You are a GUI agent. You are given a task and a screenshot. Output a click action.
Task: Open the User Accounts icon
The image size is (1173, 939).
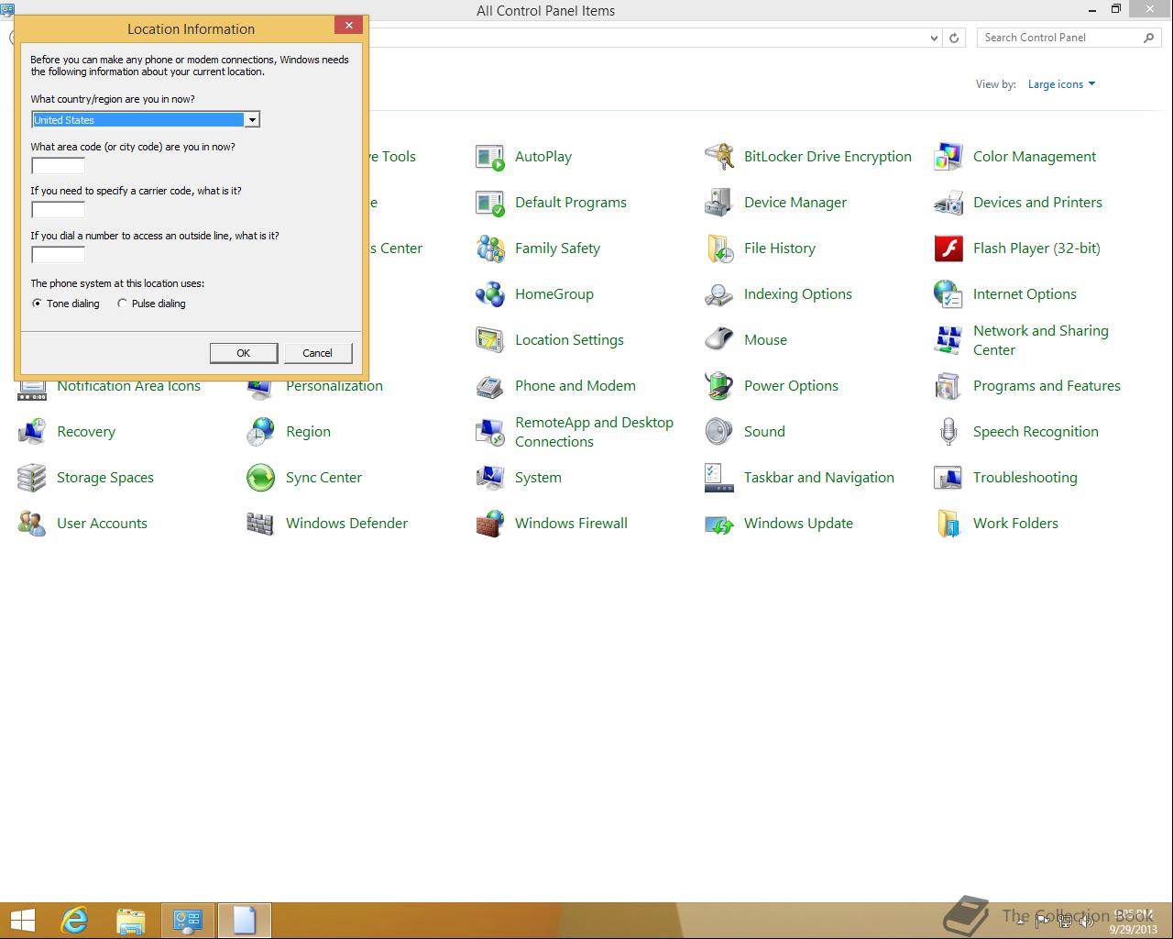(x=32, y=524)
